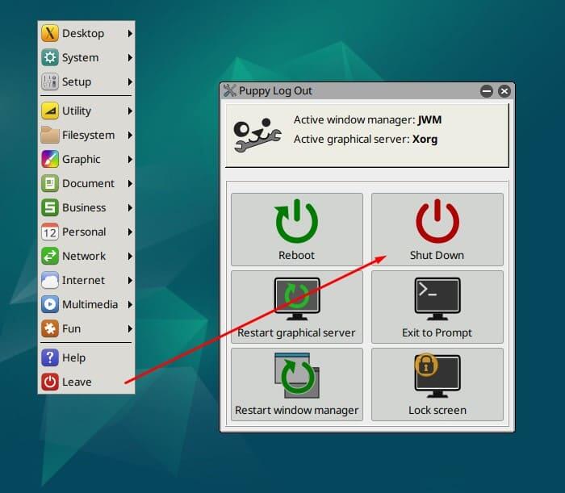Click the red Leave power icon
The image size is (565, 493).
tap(50, 382)
